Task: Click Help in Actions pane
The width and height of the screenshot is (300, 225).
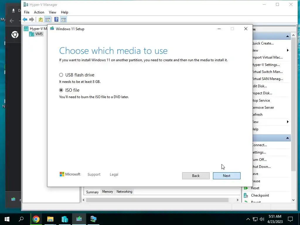Action: click(x=255, y=129)
